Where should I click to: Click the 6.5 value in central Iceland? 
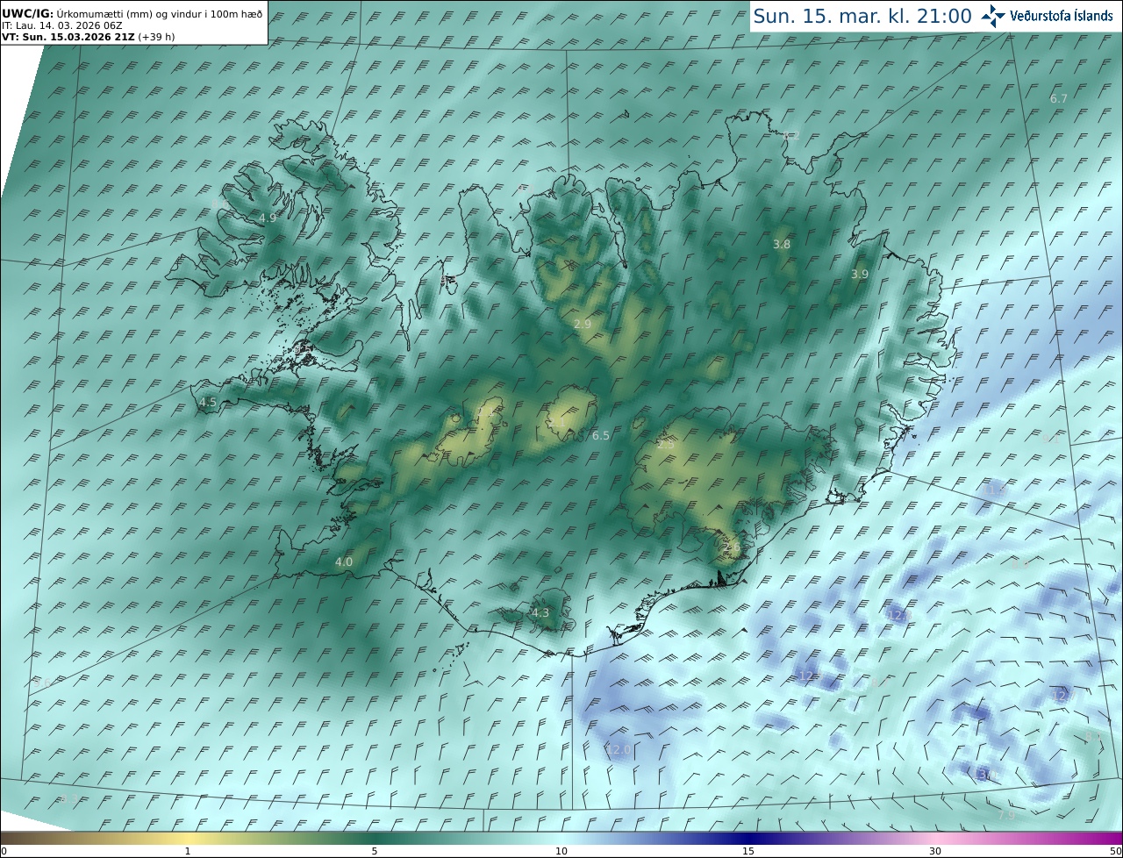601,436
